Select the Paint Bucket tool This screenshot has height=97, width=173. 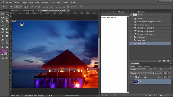pyautogui.click(x=7, y=32)
